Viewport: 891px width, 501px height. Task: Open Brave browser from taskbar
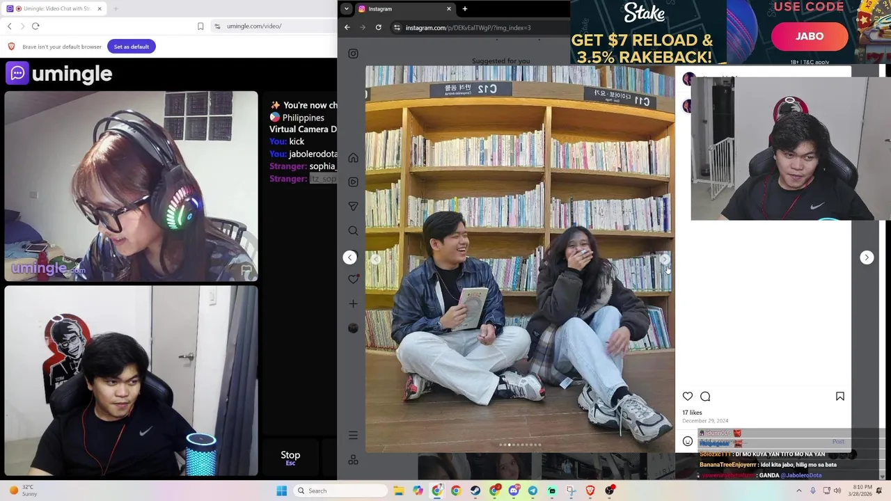point(590,491)
